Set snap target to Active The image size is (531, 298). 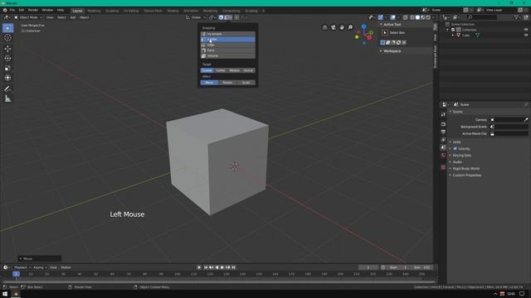249,70
